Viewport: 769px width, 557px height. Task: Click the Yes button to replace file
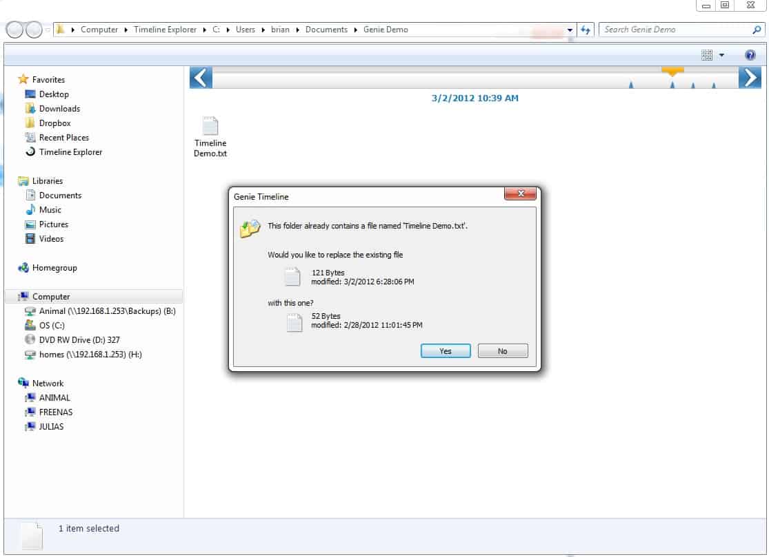(x=446, y=351)
